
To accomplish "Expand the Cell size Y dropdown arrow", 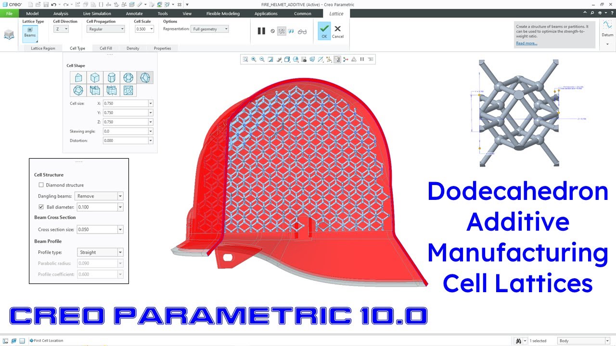I will 151,112.
